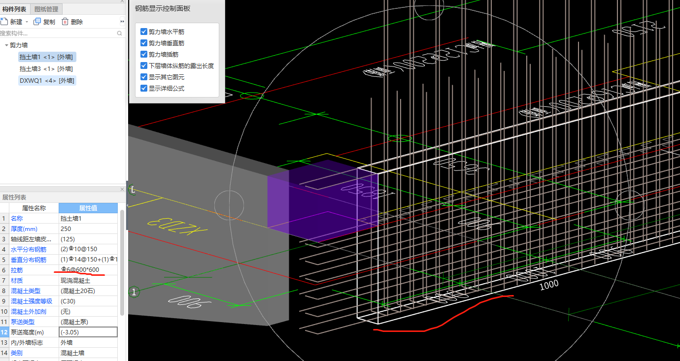Screen dimensions: 680x361
Task: Click the axis distance value (125)
Action: coord(88,239)
